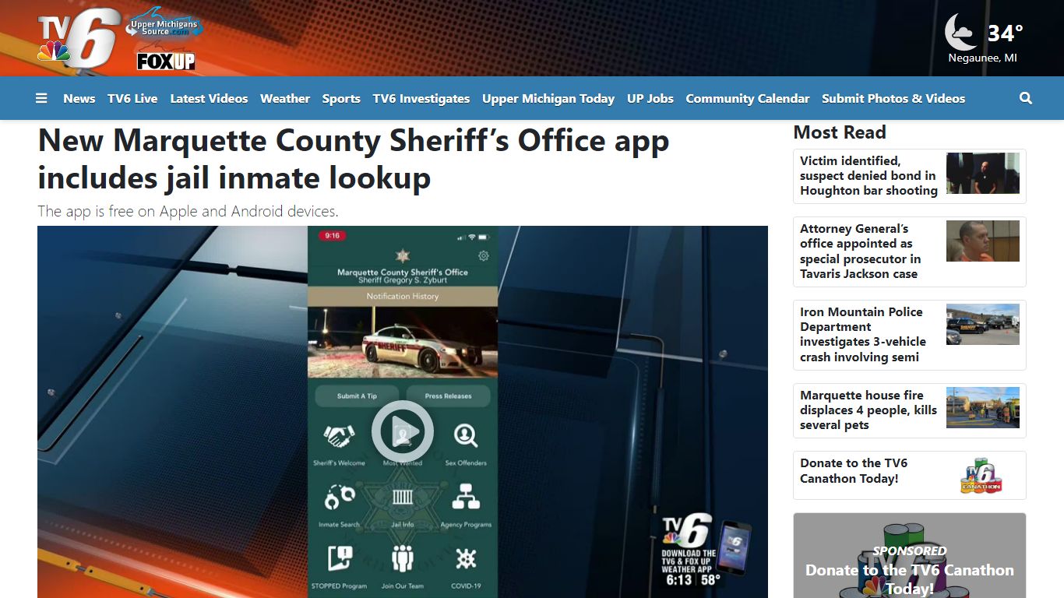1064x598 pixels.
Task: Open Tavaris Jackson special prosecutor story
Action: coord(861,252)
